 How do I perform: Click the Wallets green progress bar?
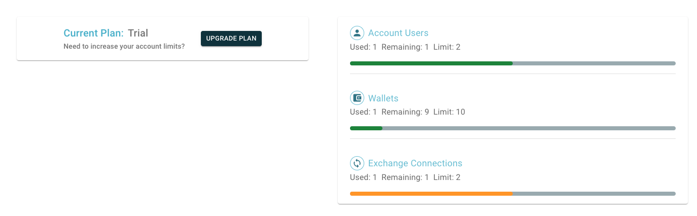(366, 128)
